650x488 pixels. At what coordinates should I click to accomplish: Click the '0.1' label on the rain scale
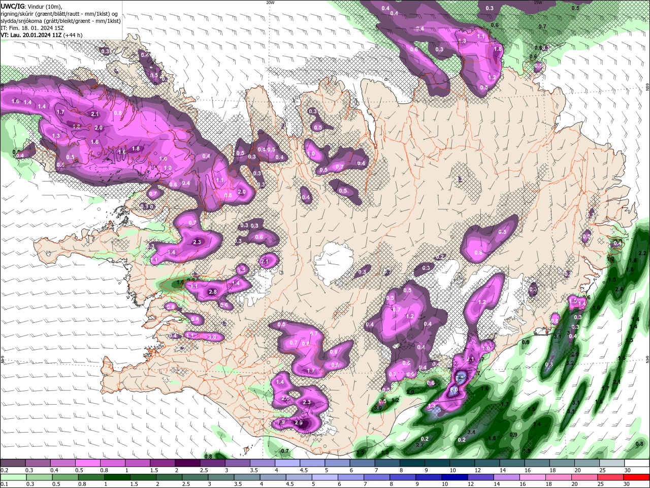click(x=5, y=484)
